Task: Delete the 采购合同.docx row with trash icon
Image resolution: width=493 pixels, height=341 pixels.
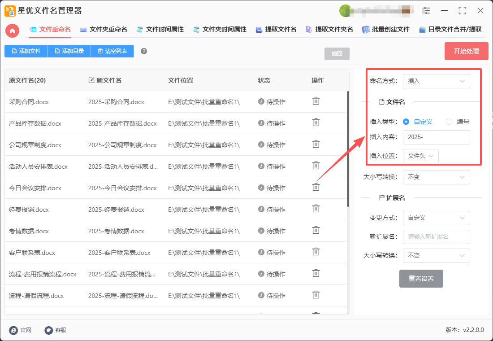Action: coord(316,101)
